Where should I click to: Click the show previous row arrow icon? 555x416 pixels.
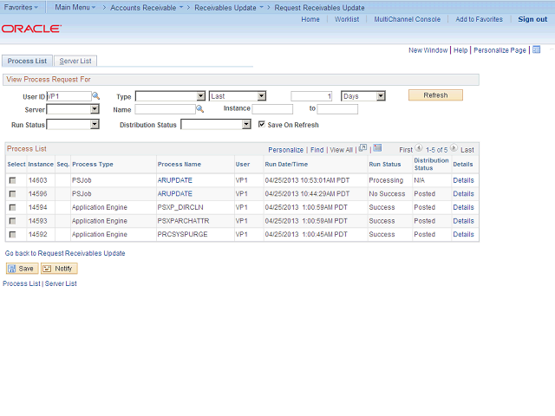(x=419, y=149)
